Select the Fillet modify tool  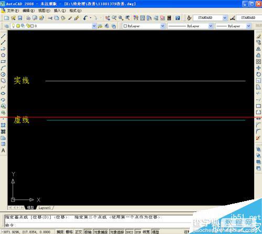pos(258,131)
